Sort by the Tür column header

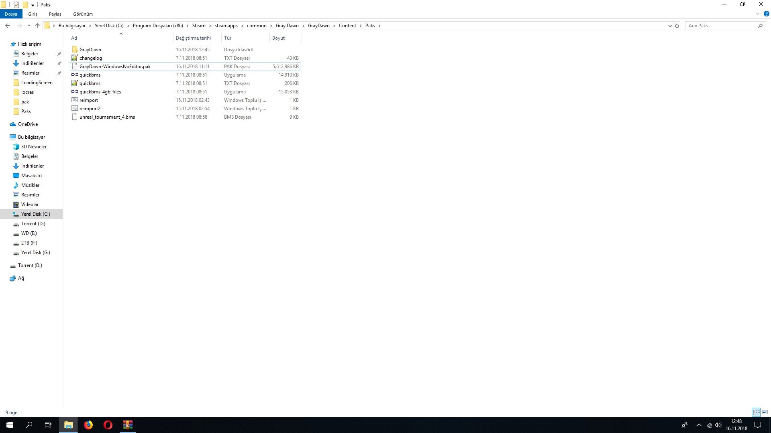click(245, 38)
